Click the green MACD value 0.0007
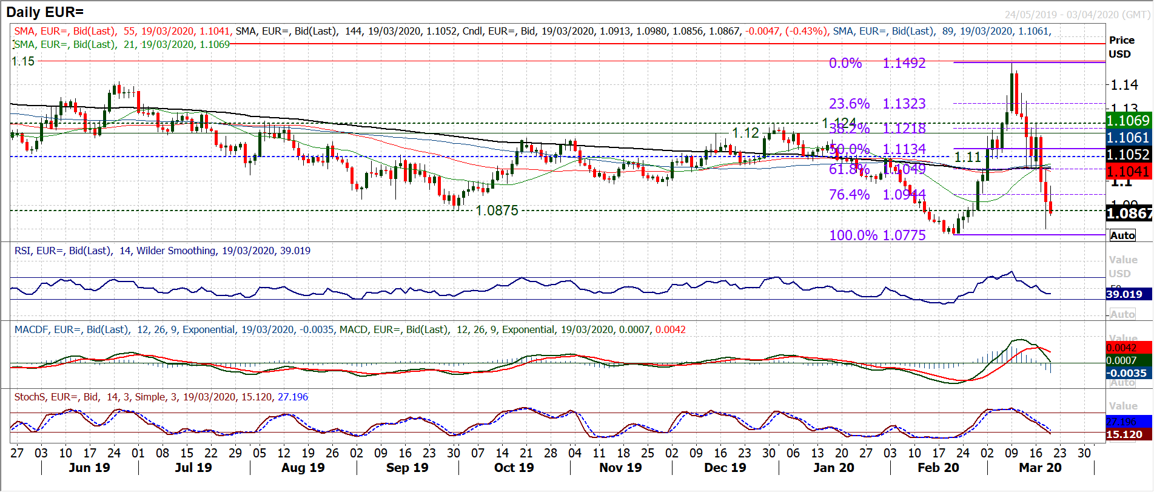 tap(1129, 361)
